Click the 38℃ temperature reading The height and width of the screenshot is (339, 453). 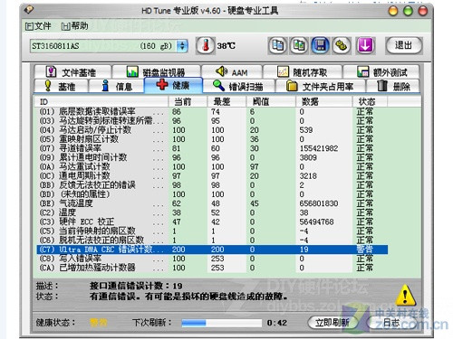click(x=226, y=46)
